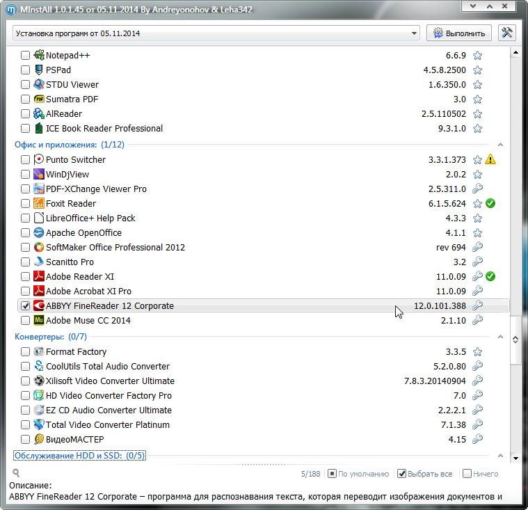Image resolution: width=528 pixels, height=510 pixels.
Task: Click the WinDjView app icon
Action: click(x=39, y=174)
